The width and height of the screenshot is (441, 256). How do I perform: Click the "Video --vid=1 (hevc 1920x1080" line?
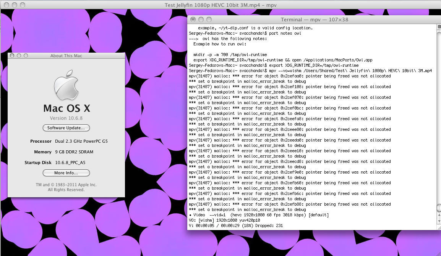click(x=259, y=215)
